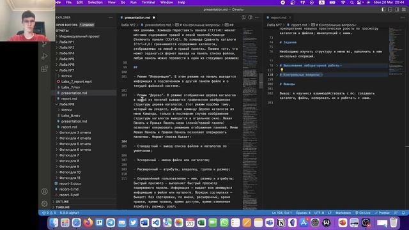Switch to report.md editor tab
Viewport: 409px width, 230px height.
[x=279, y=17]
